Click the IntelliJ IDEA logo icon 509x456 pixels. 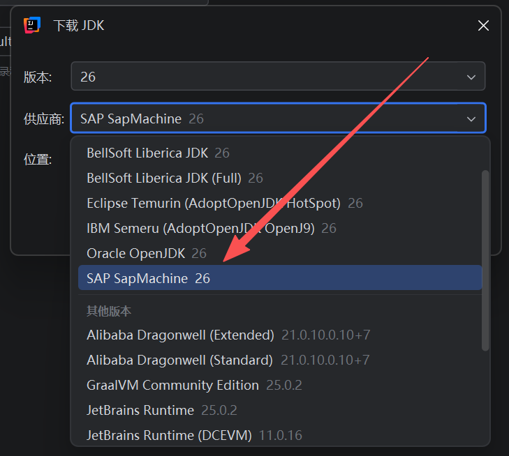32,26
